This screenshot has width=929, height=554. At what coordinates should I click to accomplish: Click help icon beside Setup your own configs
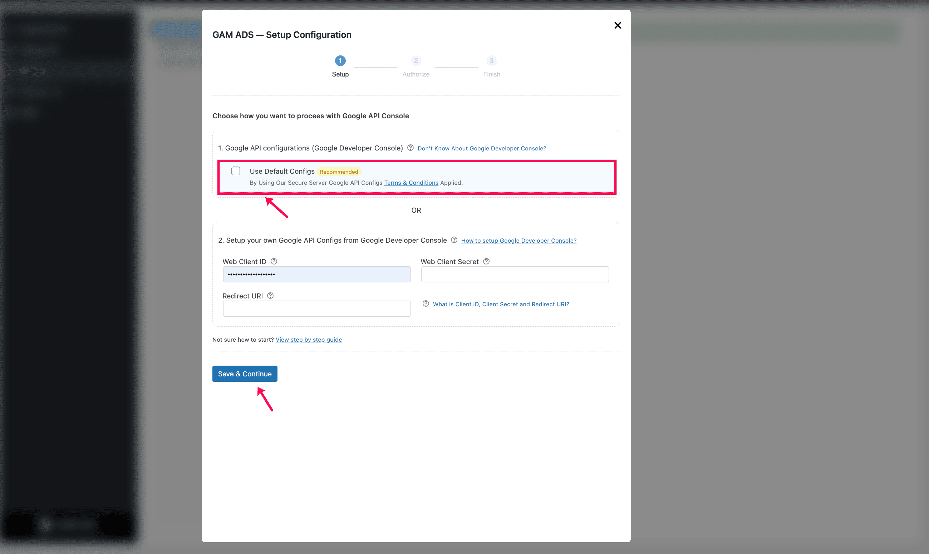(x=454, y=240)
